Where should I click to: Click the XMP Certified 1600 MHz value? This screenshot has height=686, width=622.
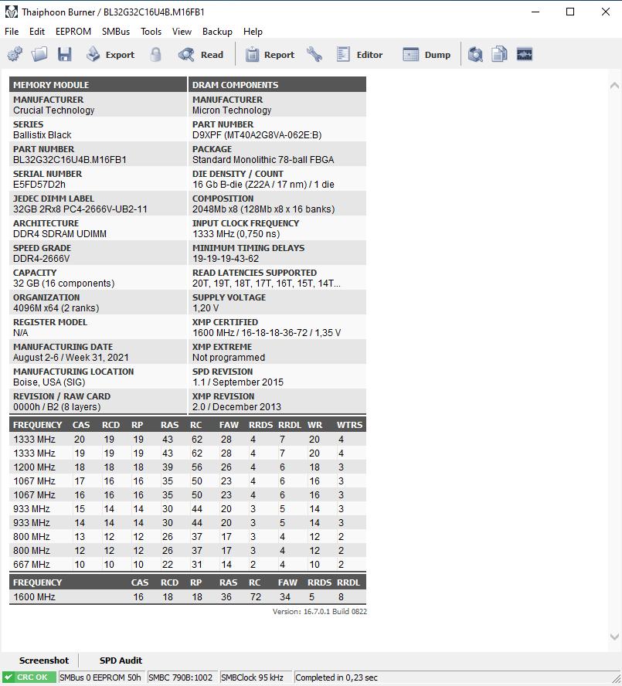(x=266, y=332)
